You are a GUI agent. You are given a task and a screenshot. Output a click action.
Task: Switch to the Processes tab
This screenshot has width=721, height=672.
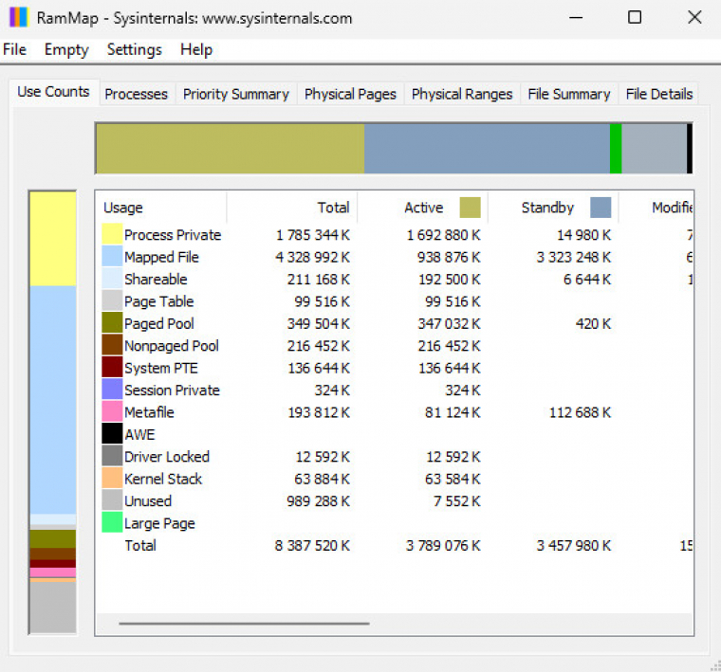(136, 94)
